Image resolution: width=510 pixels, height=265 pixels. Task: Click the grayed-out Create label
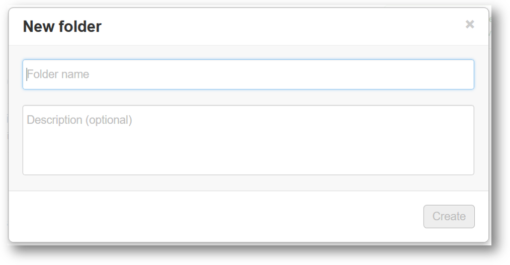449,217
